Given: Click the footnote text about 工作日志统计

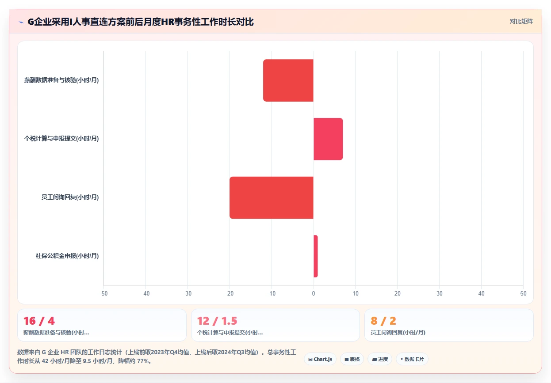Looking at the screenshot, I should pos(157,356).
